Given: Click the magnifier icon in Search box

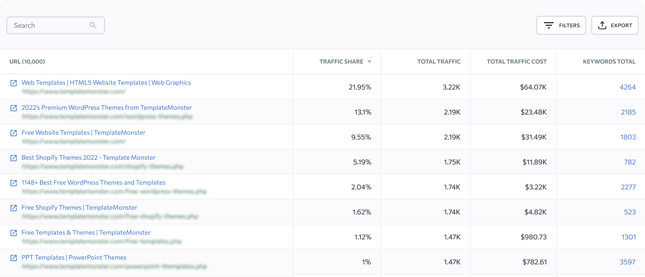Looking at the screenshot, I should pos(93,25).
